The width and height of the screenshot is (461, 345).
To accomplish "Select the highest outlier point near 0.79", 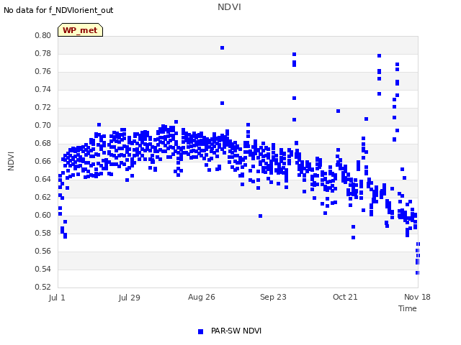I will point(223,48).
